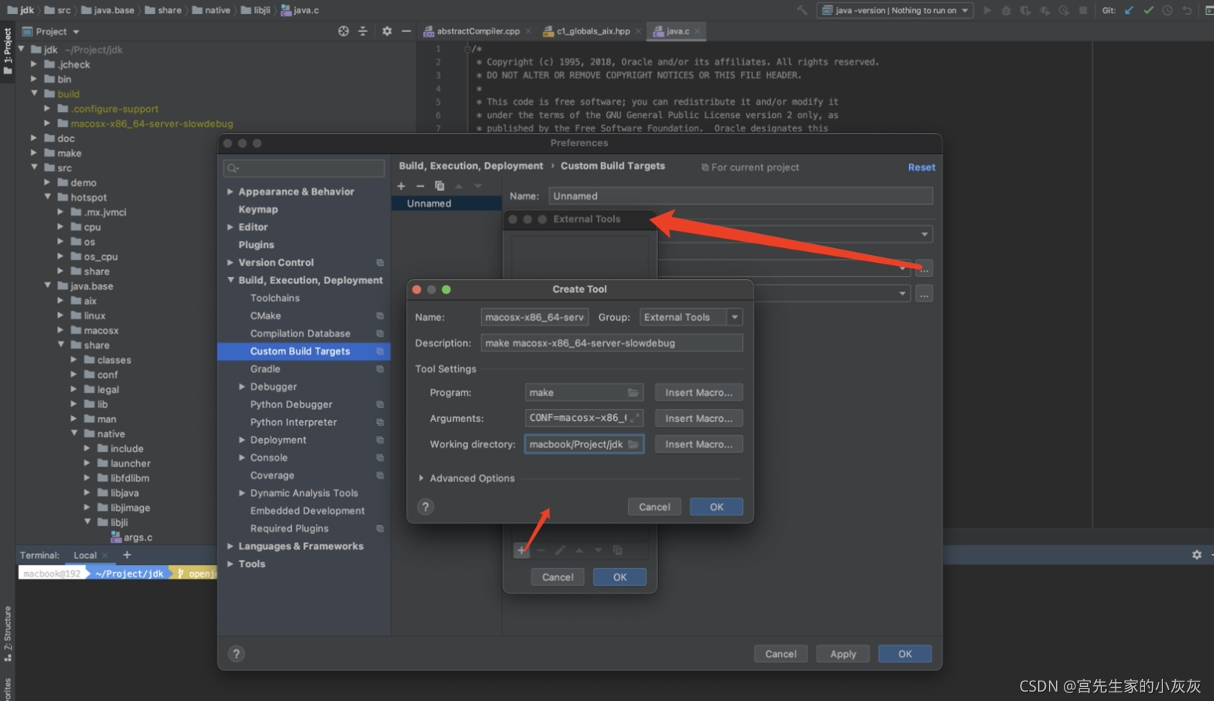Open the Terminal settings gear icon
Screen dimensions: 1214x701
click(1197, 555)
